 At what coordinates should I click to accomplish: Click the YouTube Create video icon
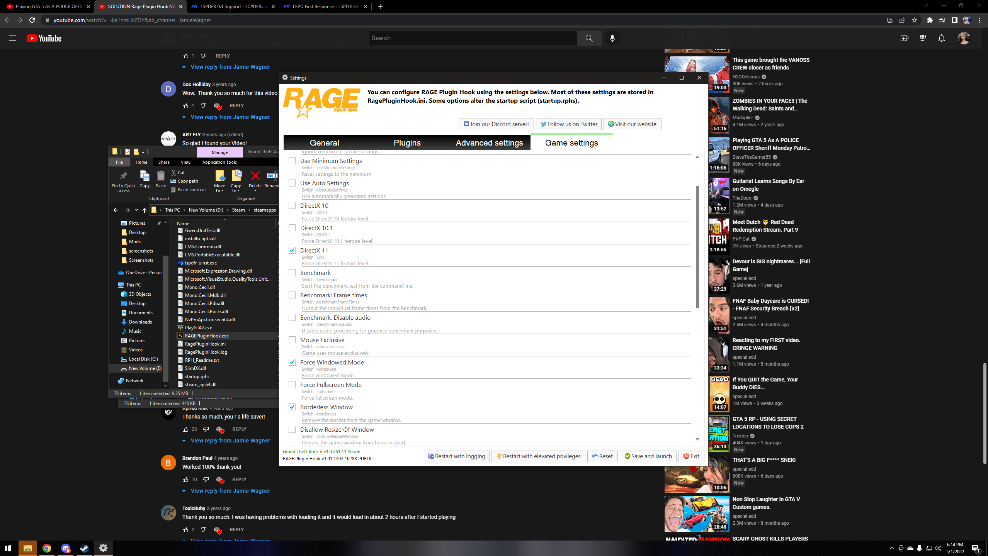point(904,38)
